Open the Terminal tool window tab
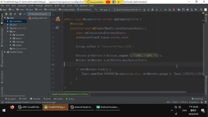 coord(35,99)
